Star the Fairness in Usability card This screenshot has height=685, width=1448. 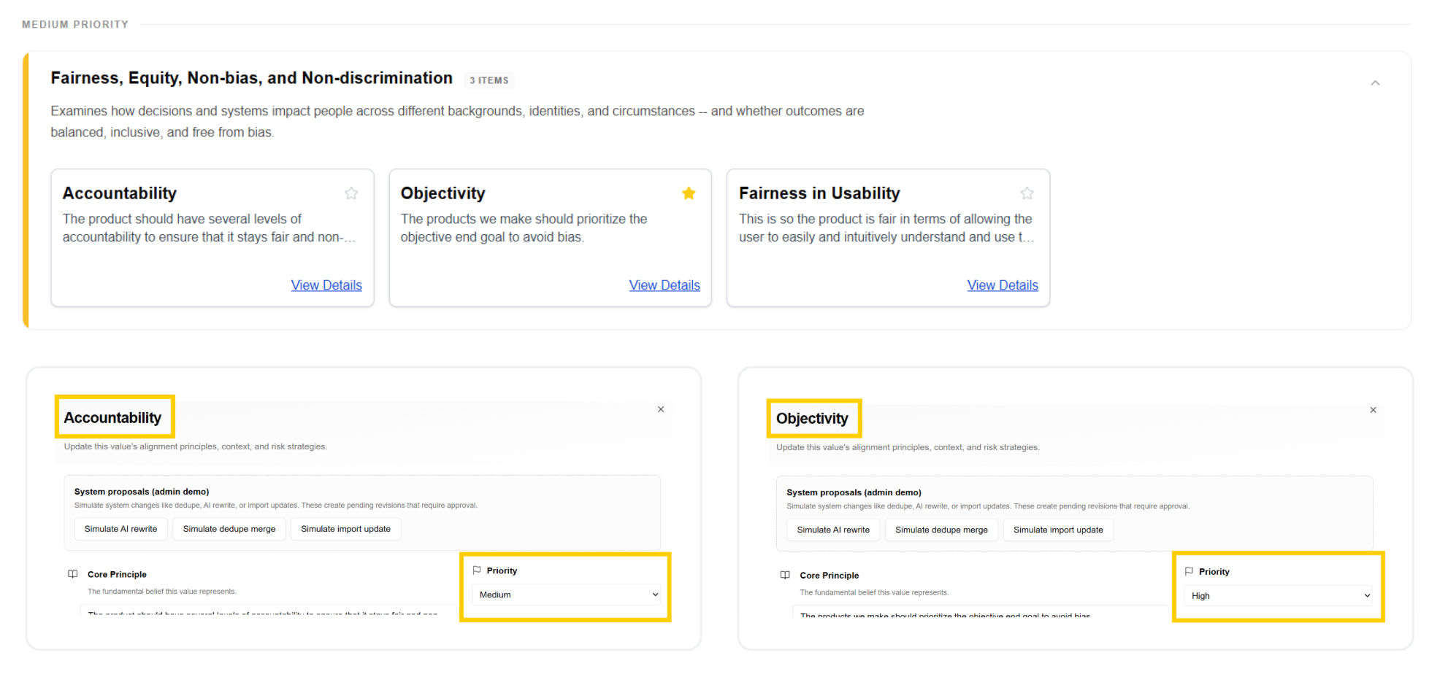(1027, 193)
